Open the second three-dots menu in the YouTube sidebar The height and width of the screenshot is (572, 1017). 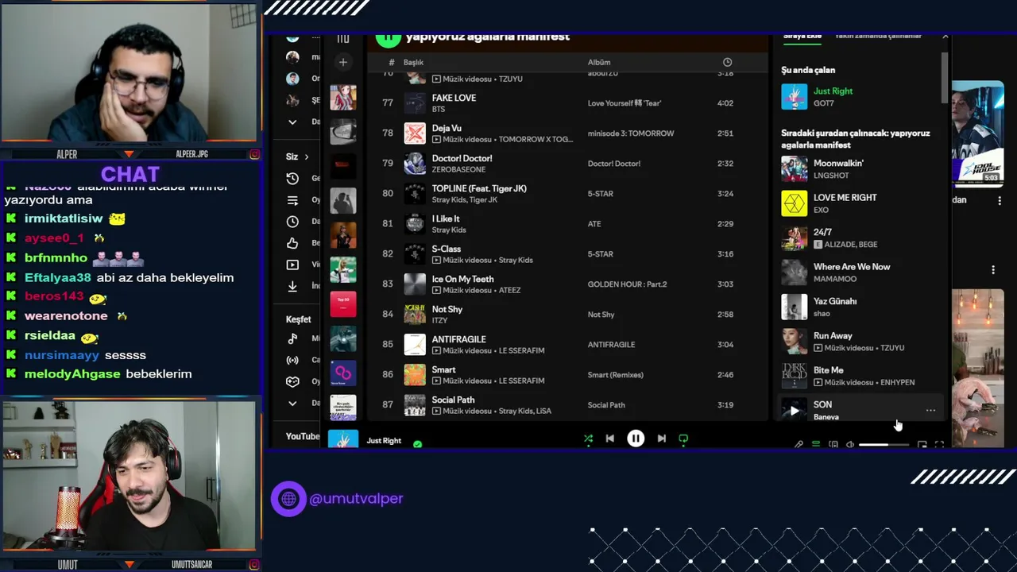(x=993, y=270)
